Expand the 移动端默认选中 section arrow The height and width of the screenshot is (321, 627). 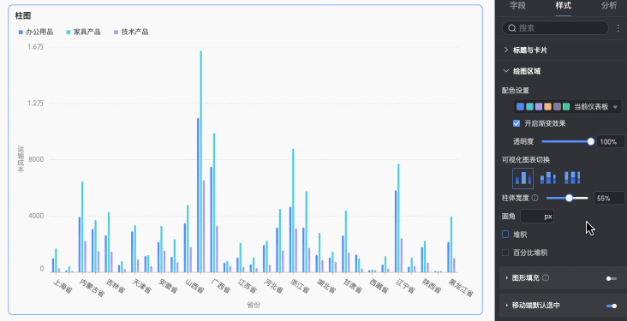(507, 306)
